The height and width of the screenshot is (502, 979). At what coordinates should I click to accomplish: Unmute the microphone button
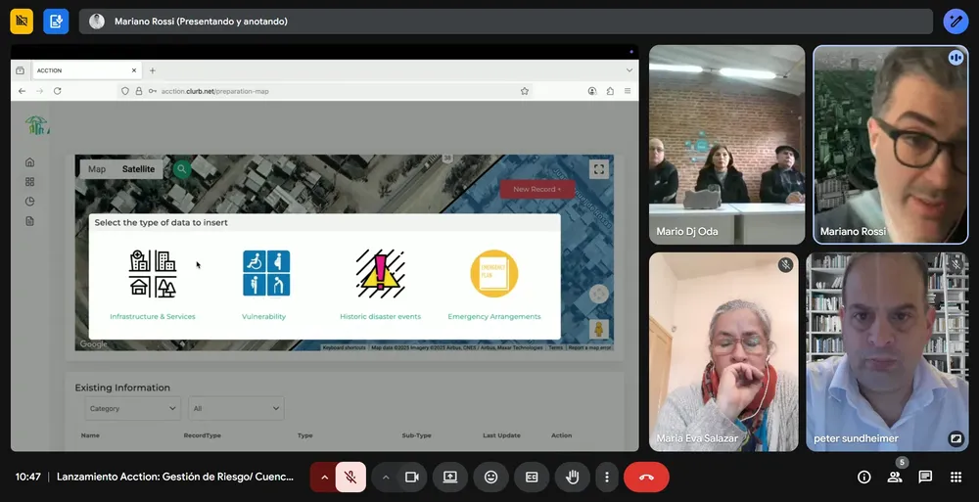click(x=350, y=478)
